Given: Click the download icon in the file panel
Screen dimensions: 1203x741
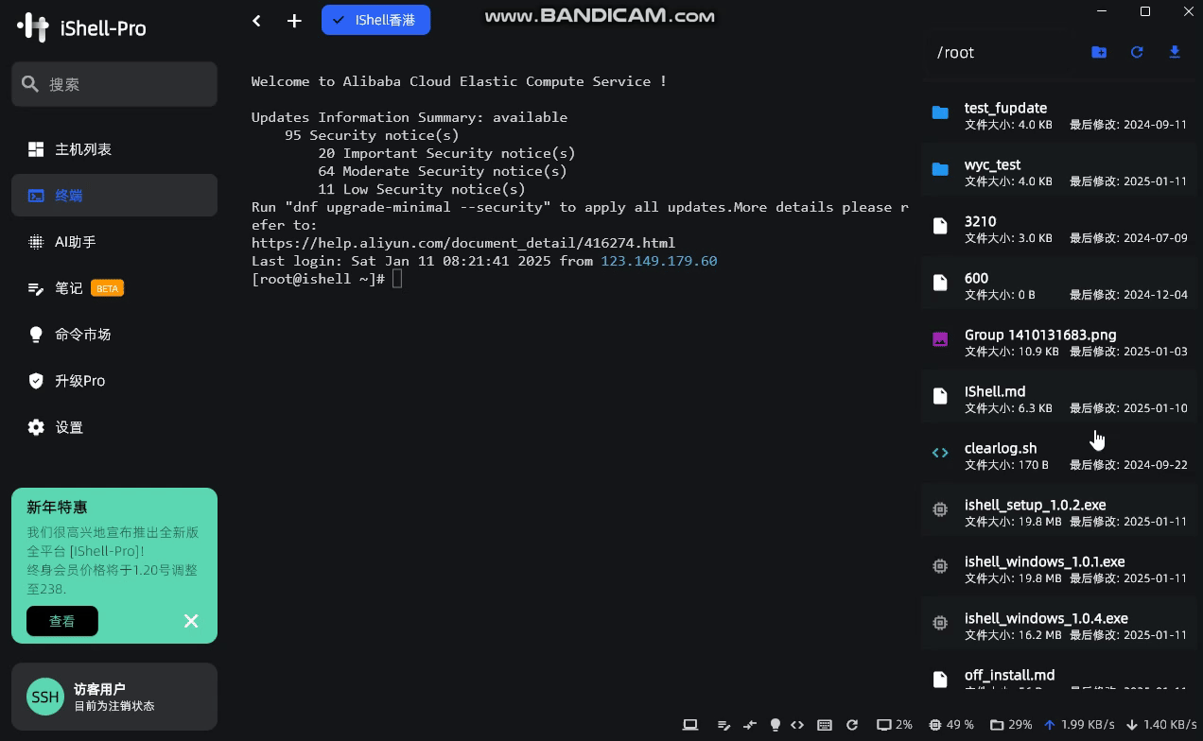Looking at the screenshot, I should click(x=1174, y=52).
